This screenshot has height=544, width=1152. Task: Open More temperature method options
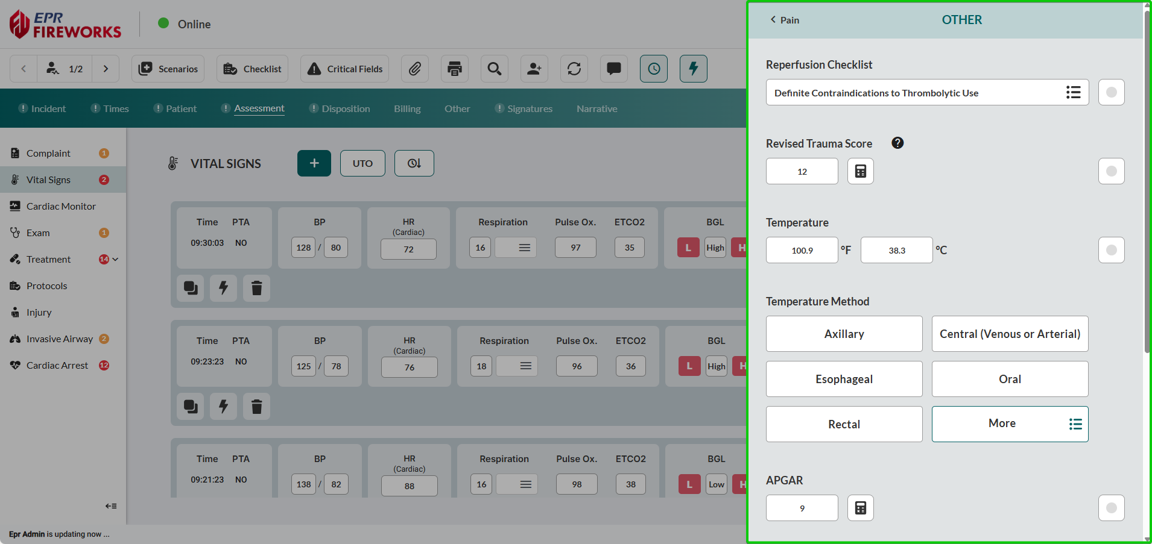click(1010, 424)
